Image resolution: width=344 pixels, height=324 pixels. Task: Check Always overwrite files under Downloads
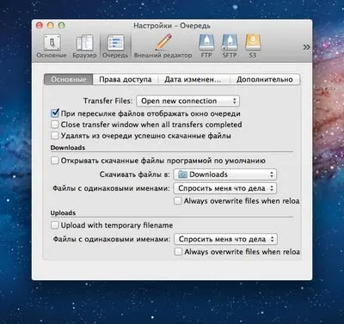pos(178,200)
